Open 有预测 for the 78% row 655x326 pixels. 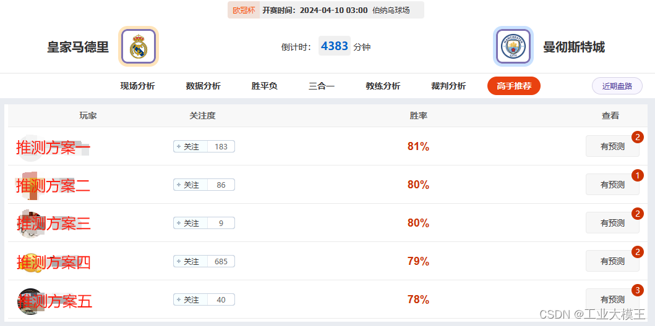click(612, 299)
